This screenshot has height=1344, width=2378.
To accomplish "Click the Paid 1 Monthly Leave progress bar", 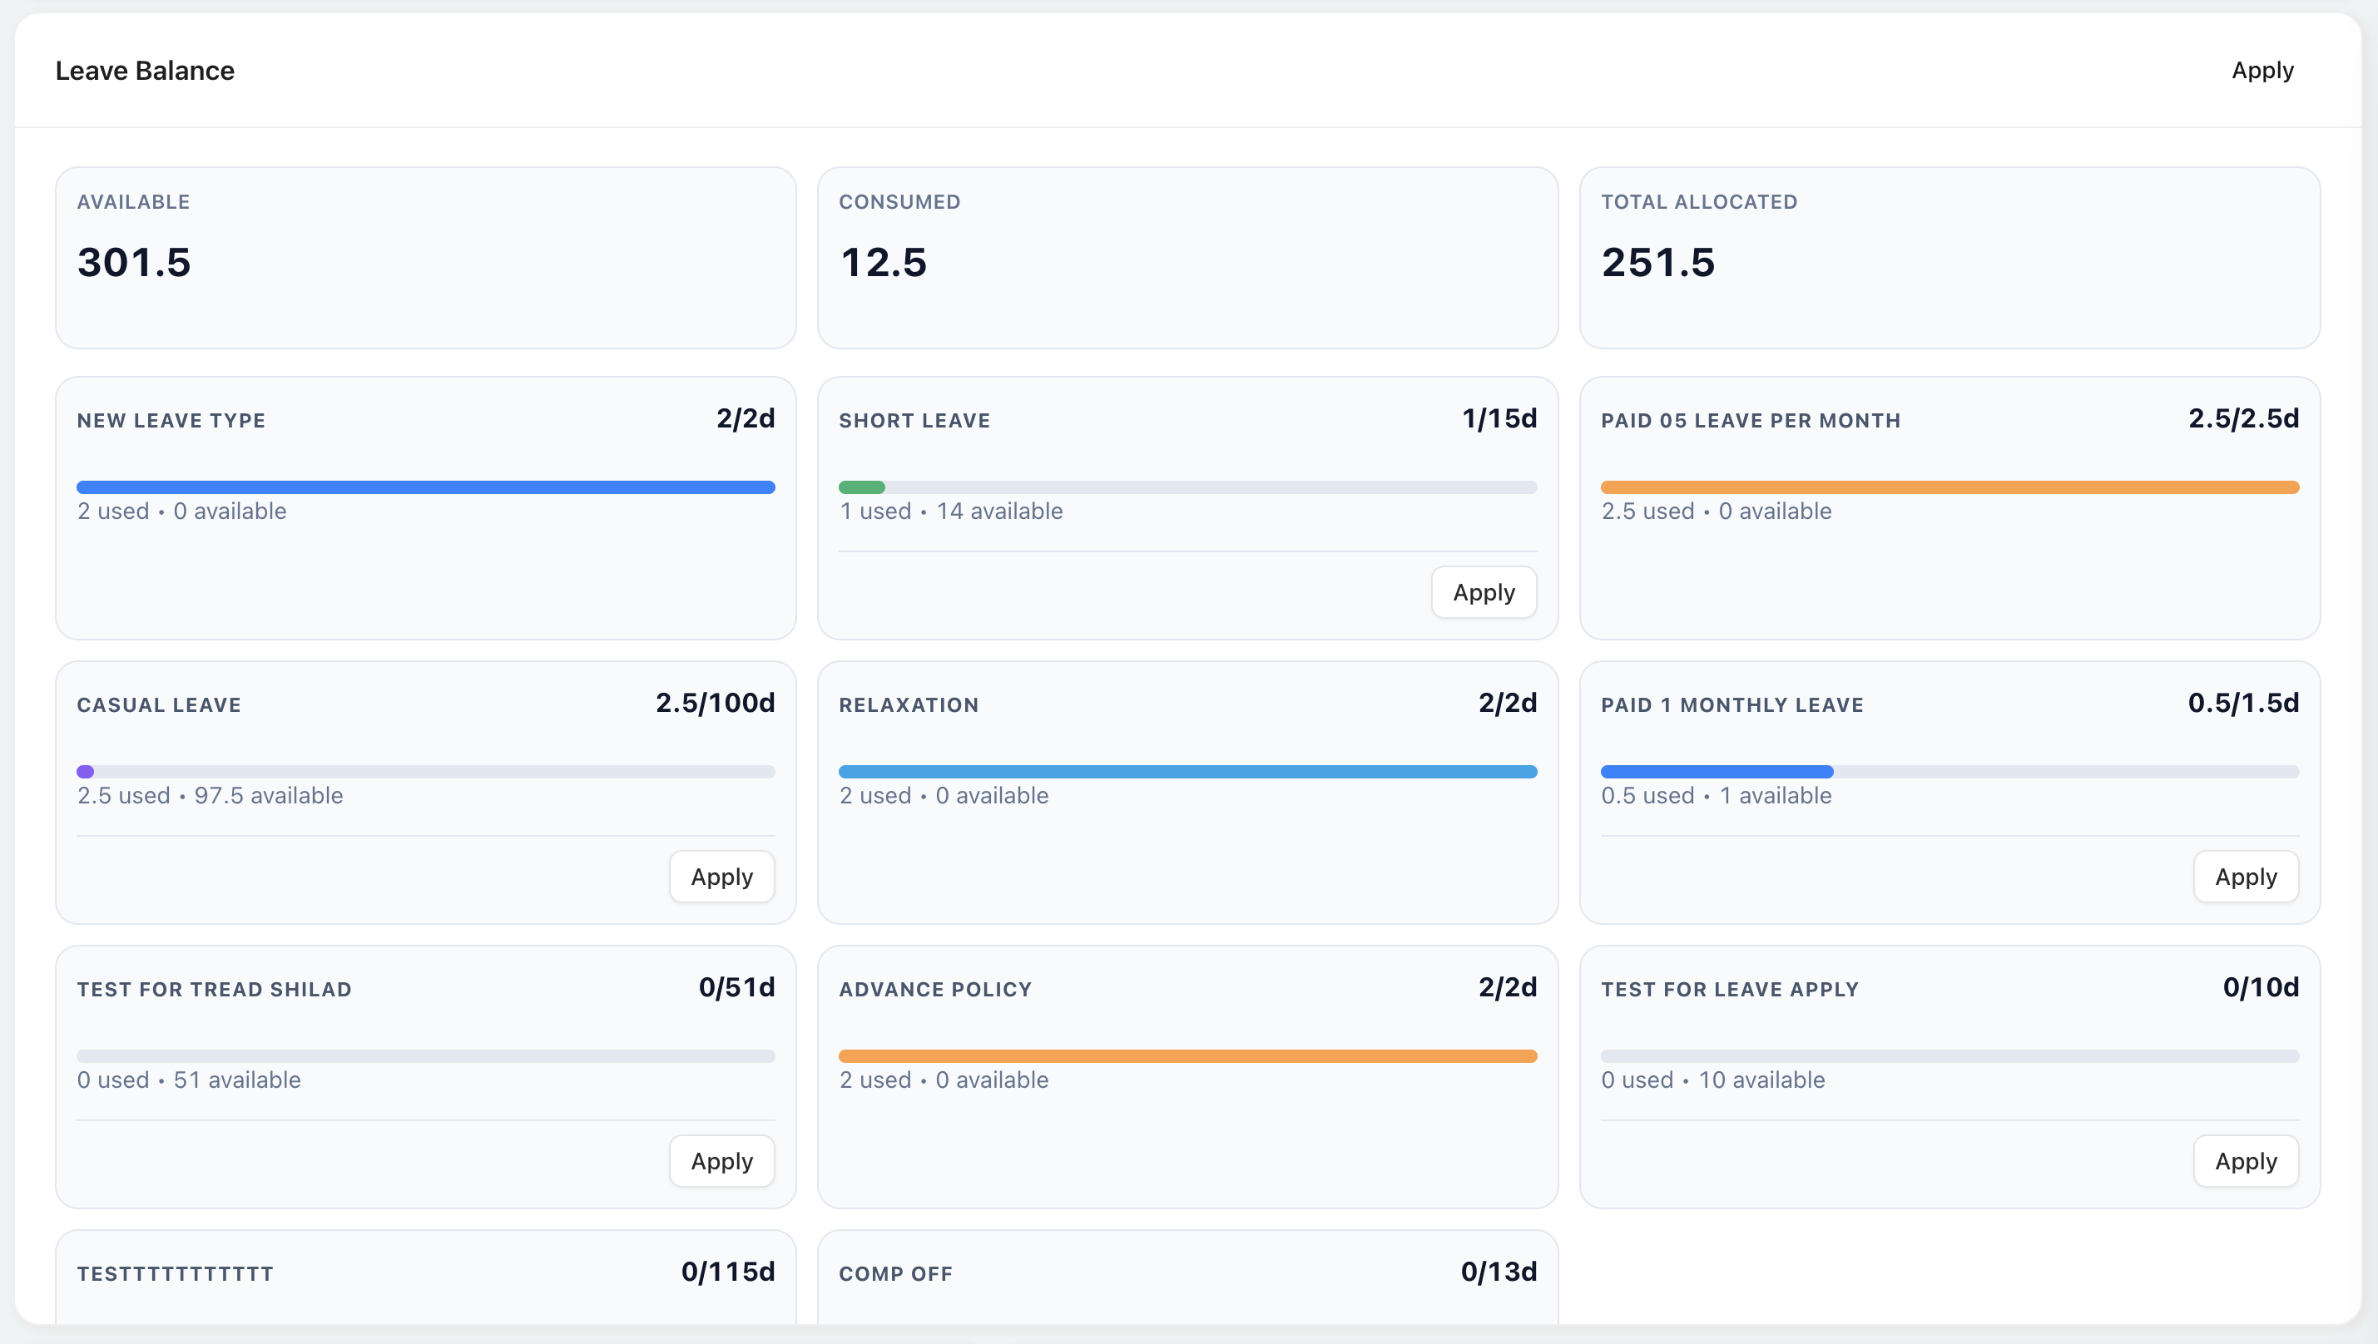I will [1949, 771].
